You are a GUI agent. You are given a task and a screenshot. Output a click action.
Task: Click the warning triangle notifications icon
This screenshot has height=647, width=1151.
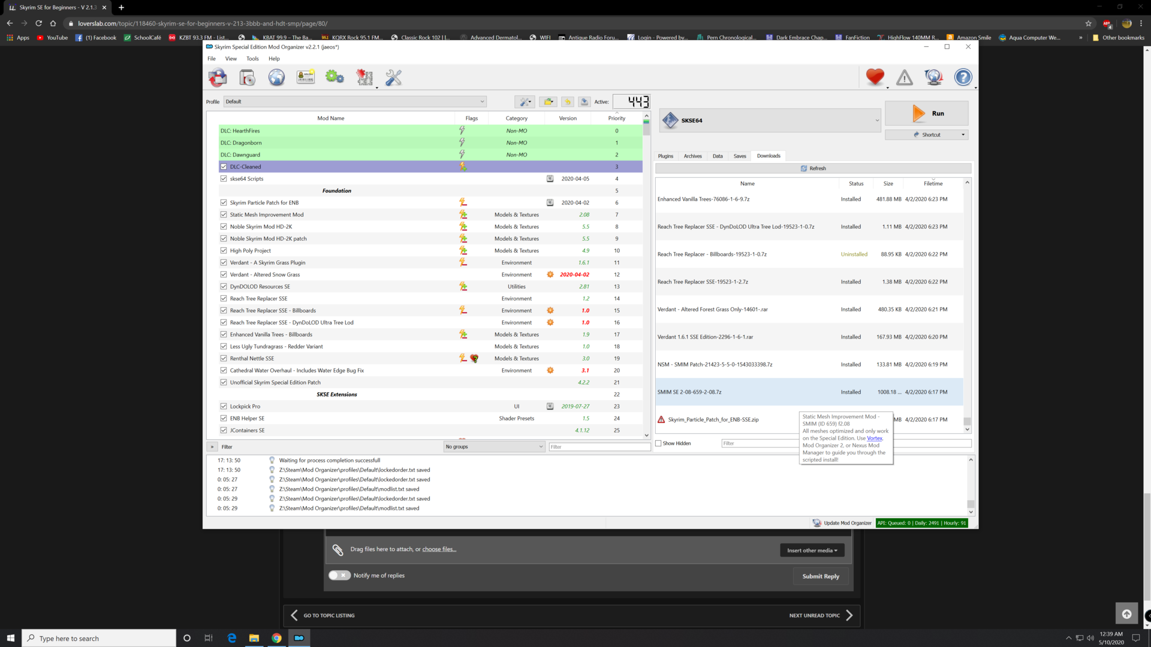905,77
